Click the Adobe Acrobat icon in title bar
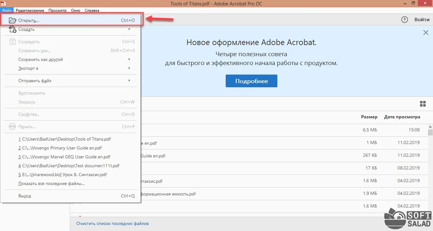This screenshot has height=231, width=433. [x=4, y=3]
